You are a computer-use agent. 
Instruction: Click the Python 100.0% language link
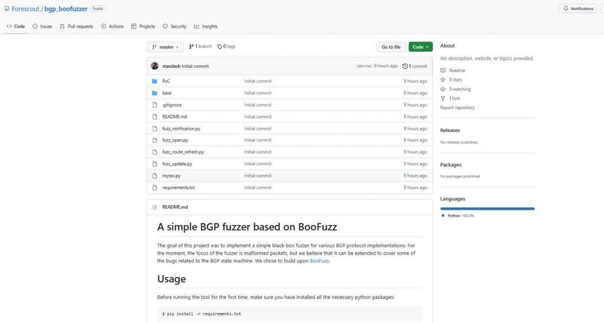(x=458, y=216)
